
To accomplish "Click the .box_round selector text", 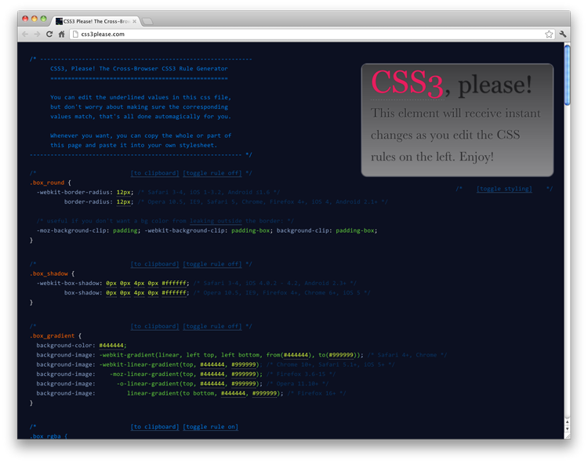I will point(47,183).
